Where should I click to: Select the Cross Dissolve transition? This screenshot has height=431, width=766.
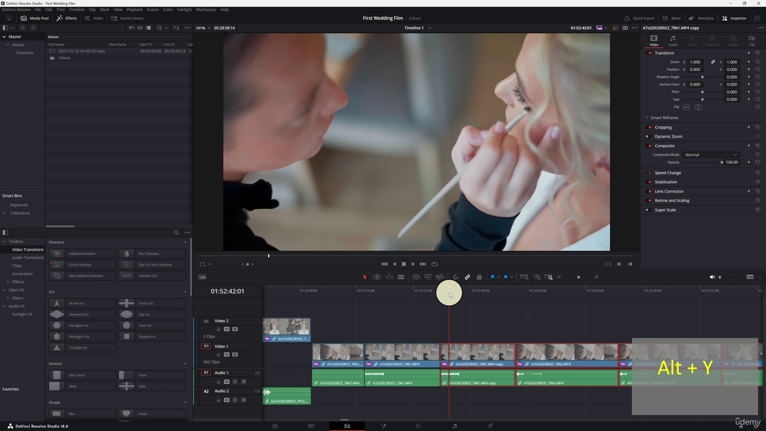coord(81,265)
